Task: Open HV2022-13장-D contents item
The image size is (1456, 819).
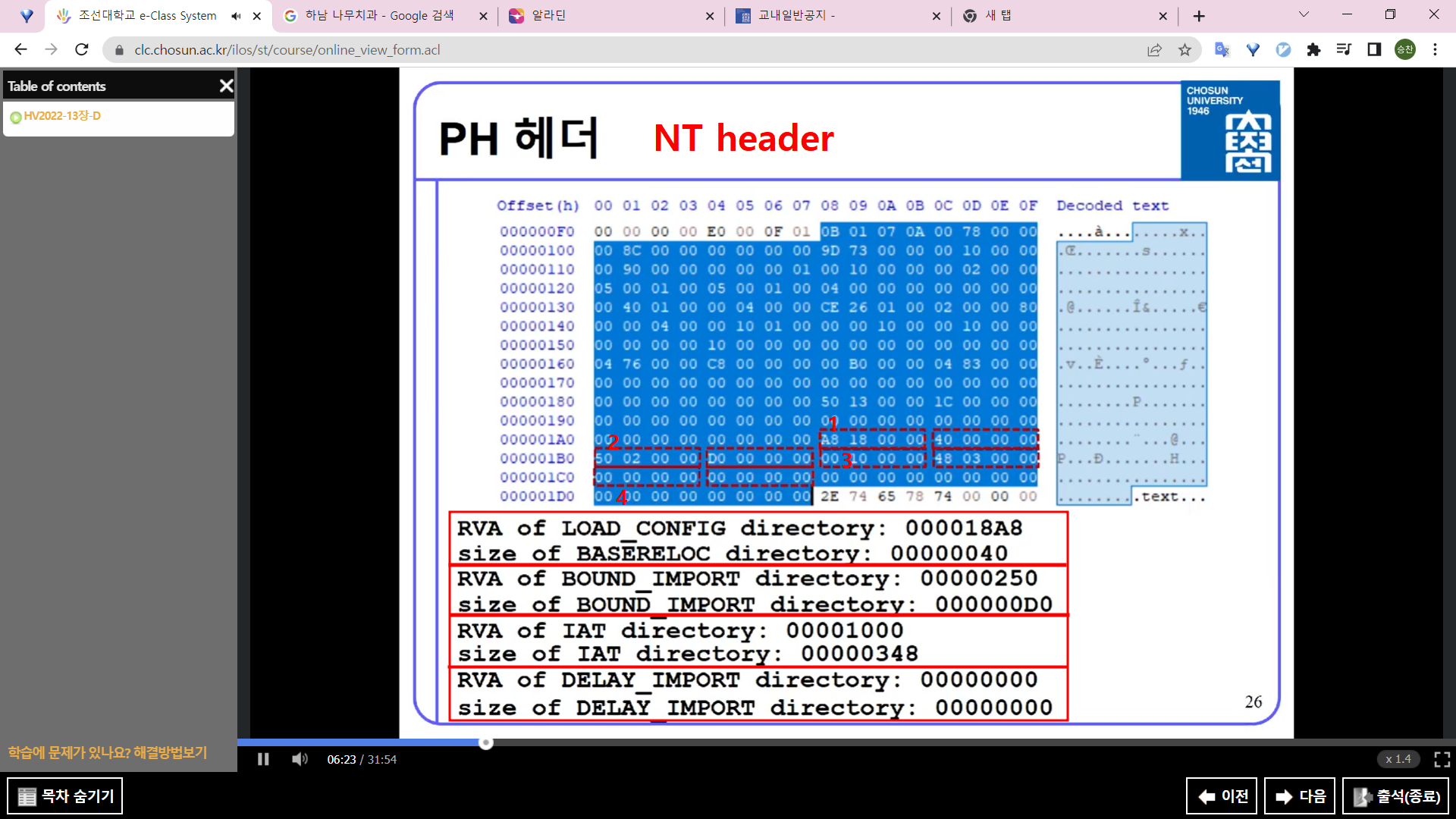Action: coord(62,116)
